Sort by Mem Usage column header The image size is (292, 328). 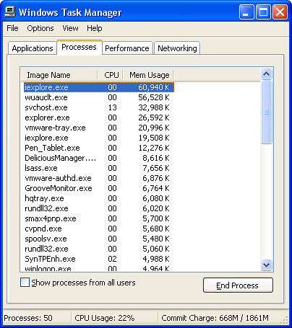tap(148, 75)
